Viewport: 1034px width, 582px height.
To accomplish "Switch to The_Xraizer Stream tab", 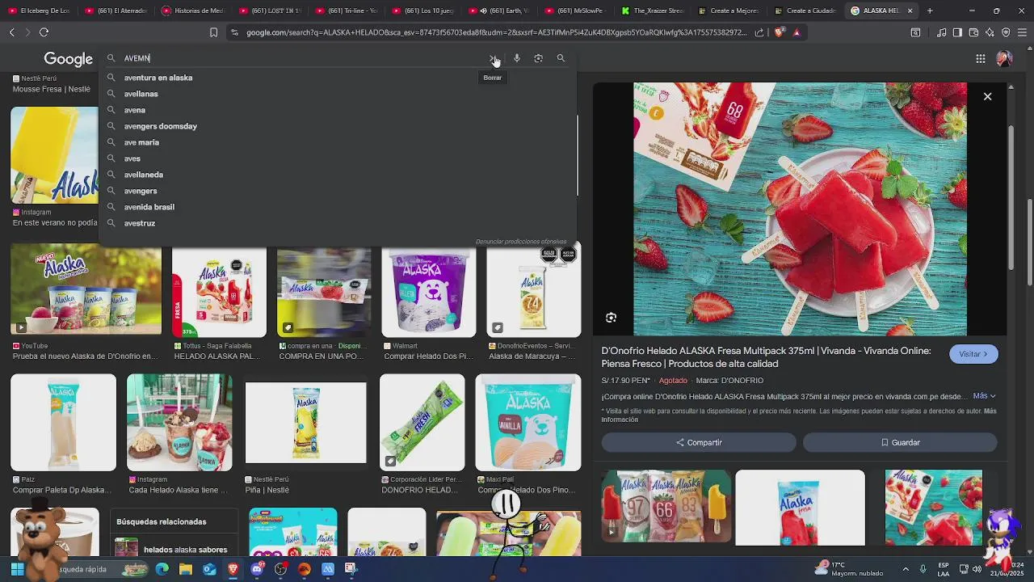I will click(x=654, y=11).
